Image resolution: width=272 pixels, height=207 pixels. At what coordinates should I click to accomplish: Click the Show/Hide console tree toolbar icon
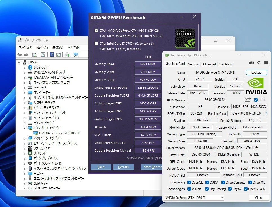pos(35,55)
